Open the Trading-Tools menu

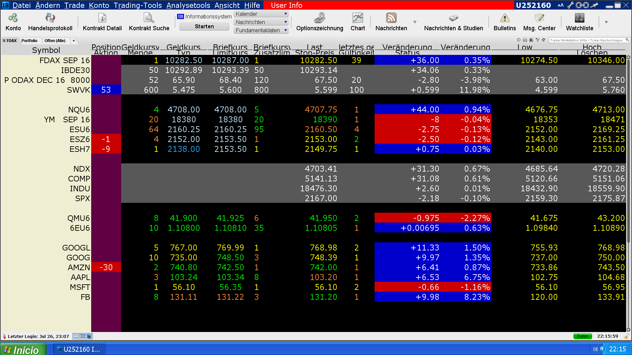click(x=138, y=5)
